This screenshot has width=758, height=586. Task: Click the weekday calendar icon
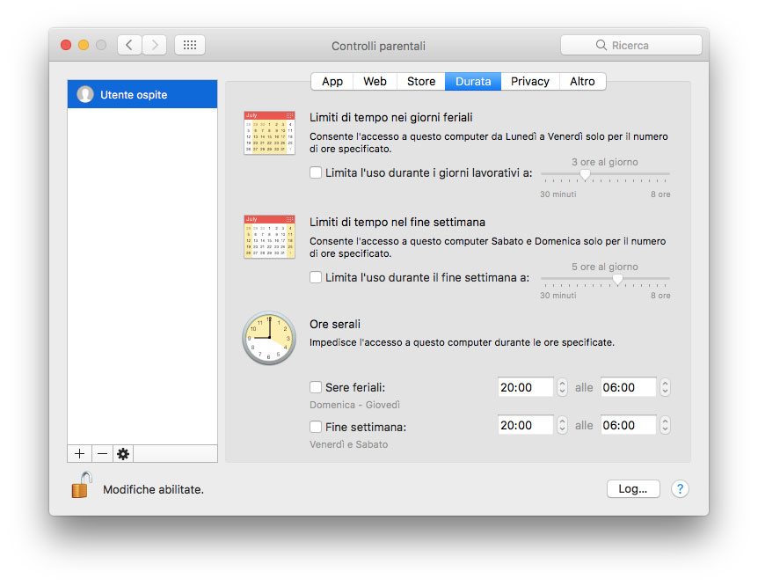pyautogui.click(x=269, y=133)
